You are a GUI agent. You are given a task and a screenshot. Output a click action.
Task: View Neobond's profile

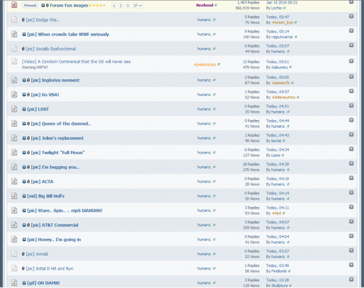click(x=205, y=5)
